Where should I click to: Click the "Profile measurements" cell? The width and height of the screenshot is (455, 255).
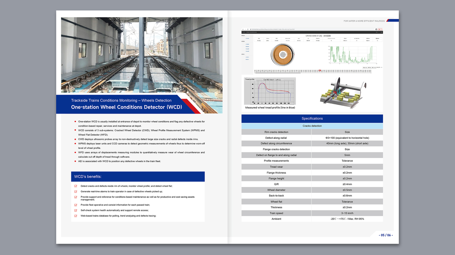click(x=276, y=161)
